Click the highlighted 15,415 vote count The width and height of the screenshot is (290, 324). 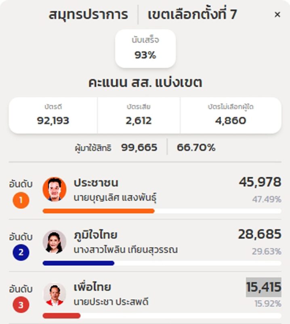[x=263, y=287]
